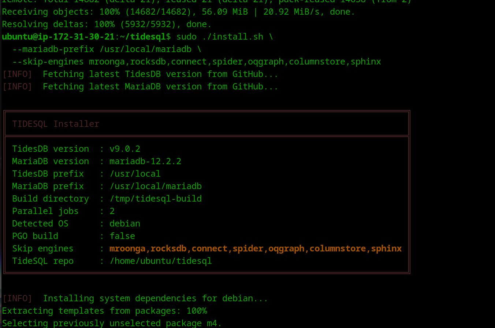The width and height of the screenshot is (495, 328).
Task: Click the PGO build value false
Action: [122, 236]
